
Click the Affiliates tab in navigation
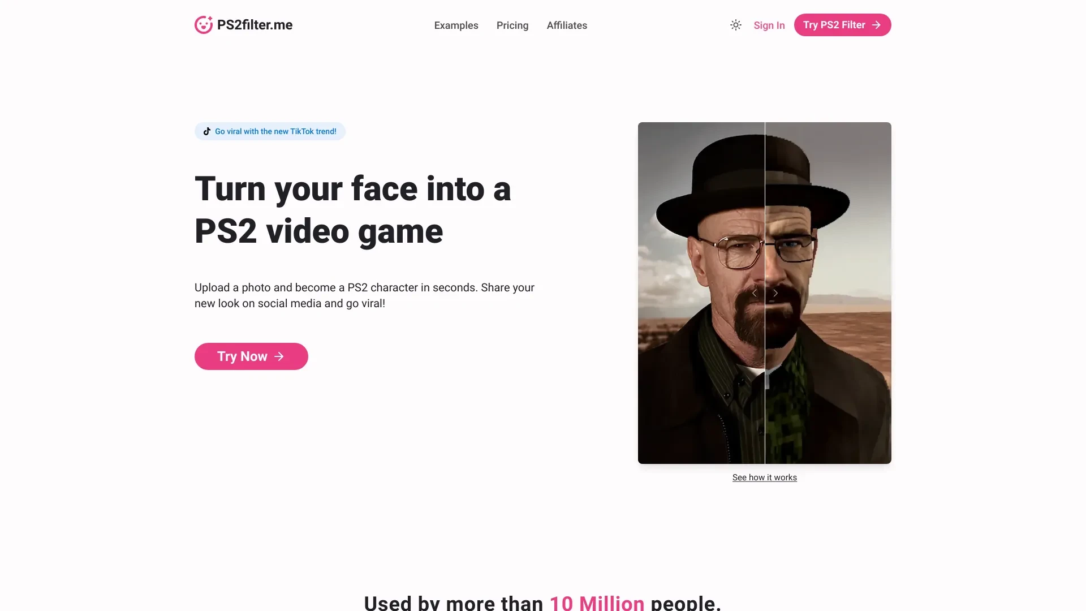(566, 25)
